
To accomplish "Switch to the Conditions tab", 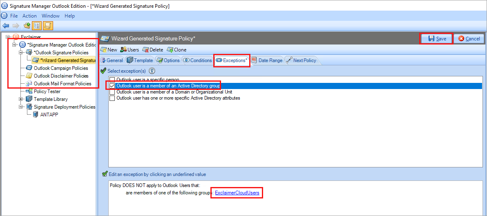I will [x=197, y=60].
